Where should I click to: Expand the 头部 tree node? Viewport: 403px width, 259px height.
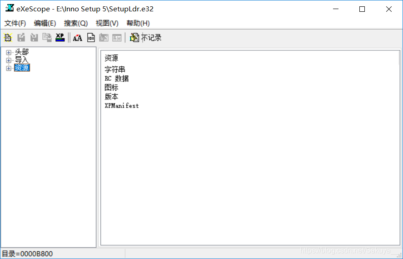pos(9,52)
